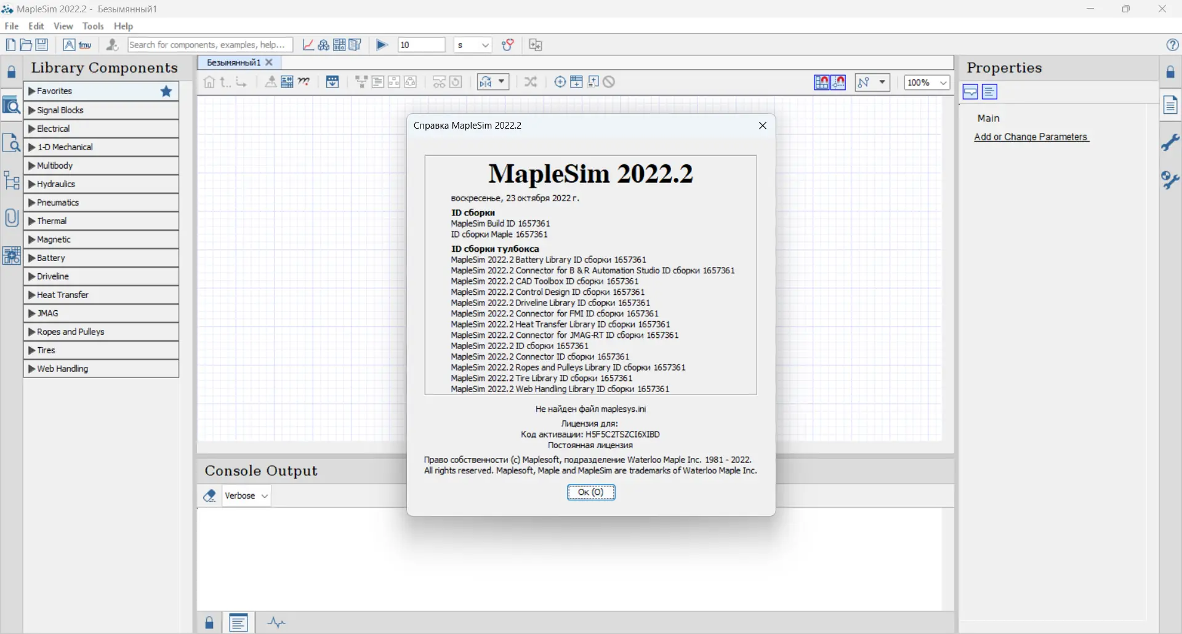Screen dimensions: 1182x634
Task: Click the Add or Change Parameters link
Action: tap(1031, 137)
